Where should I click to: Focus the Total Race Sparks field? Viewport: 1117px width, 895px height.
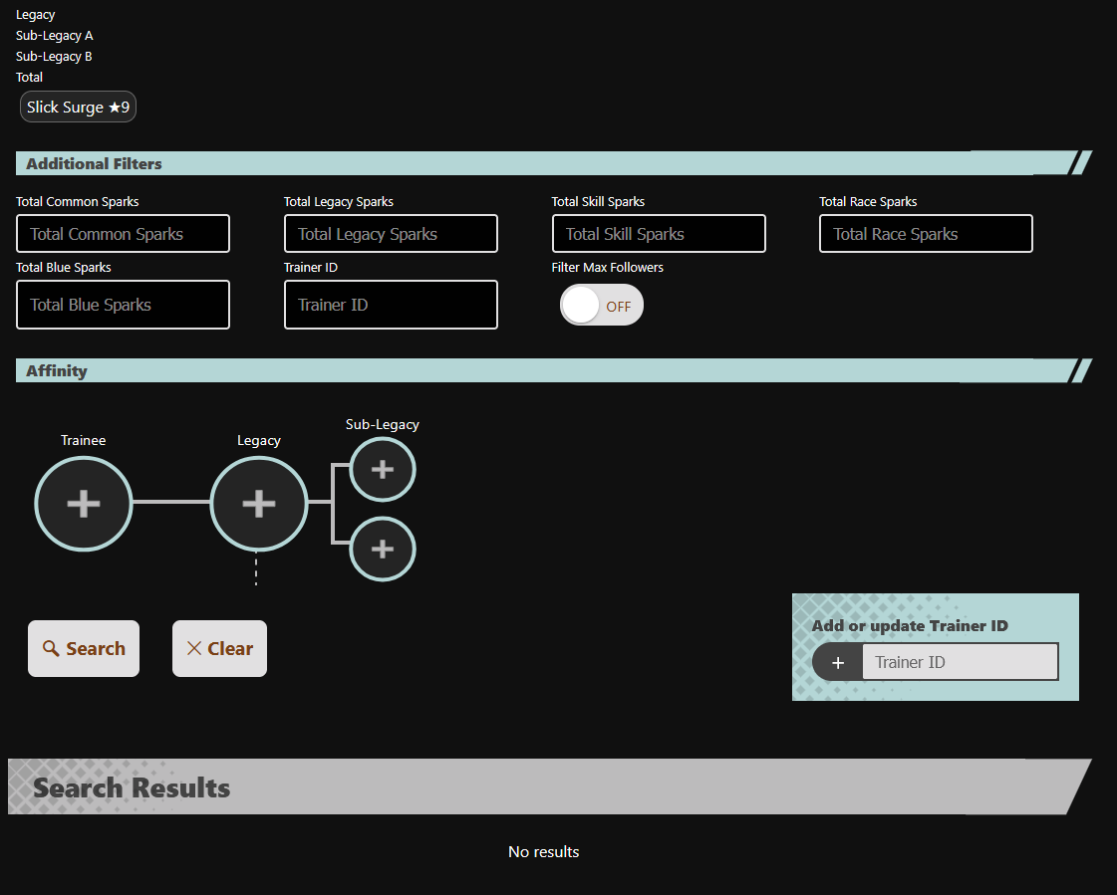coord(926,234)
